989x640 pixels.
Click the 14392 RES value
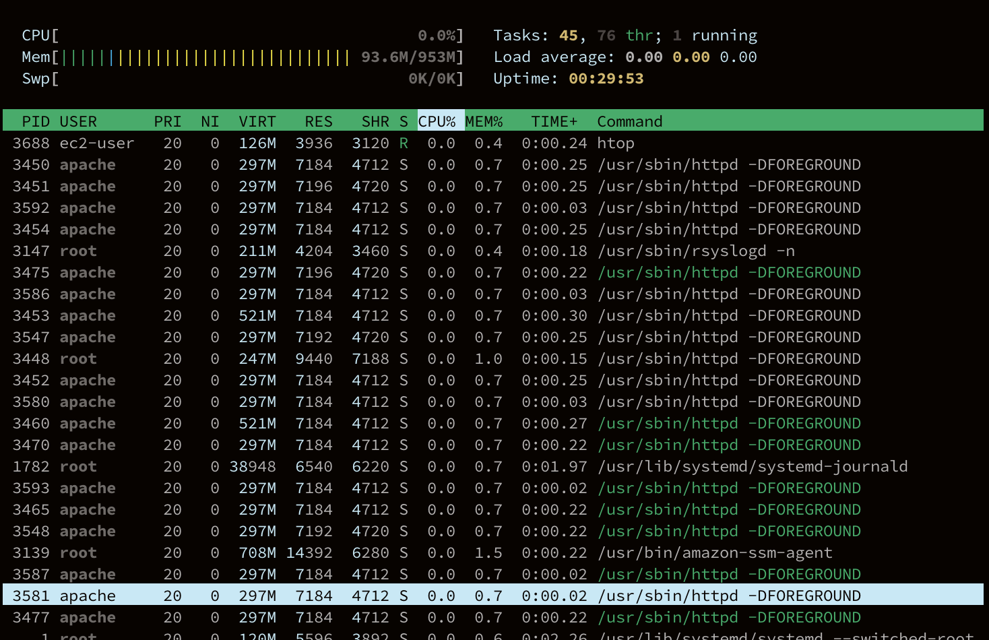(x=309, y=552)
